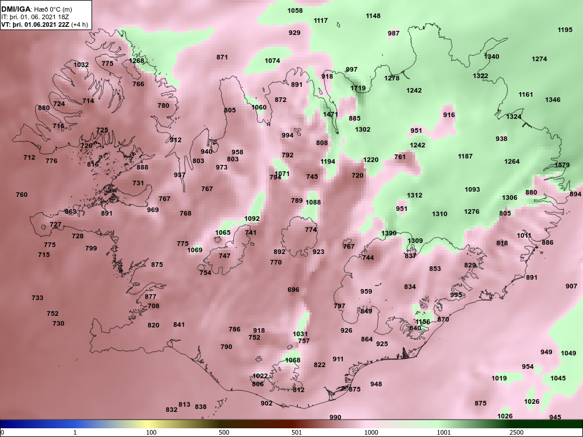Click the 1220 map value
583x437 pixels.
pos(371,160)
